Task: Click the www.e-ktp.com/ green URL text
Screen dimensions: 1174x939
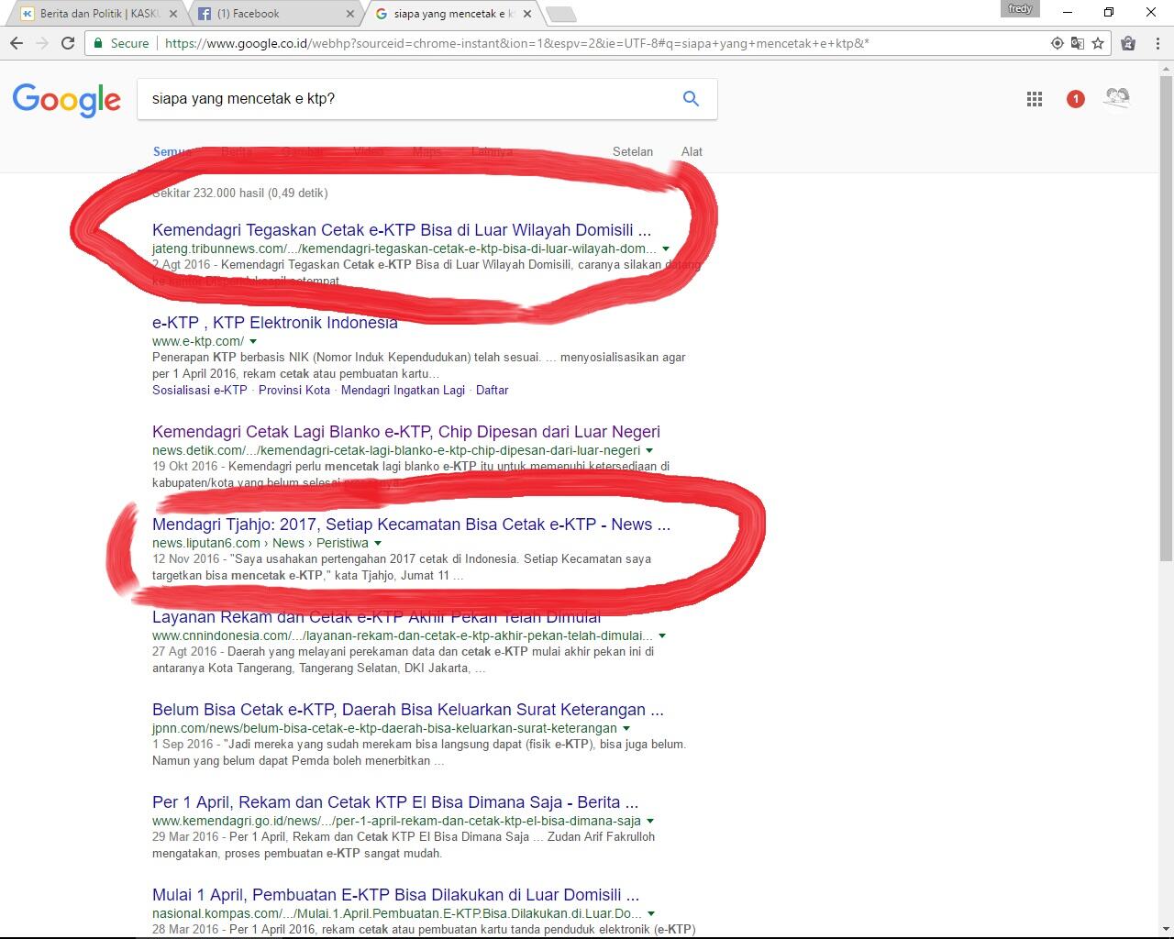Action: click(x=198, y=341)
